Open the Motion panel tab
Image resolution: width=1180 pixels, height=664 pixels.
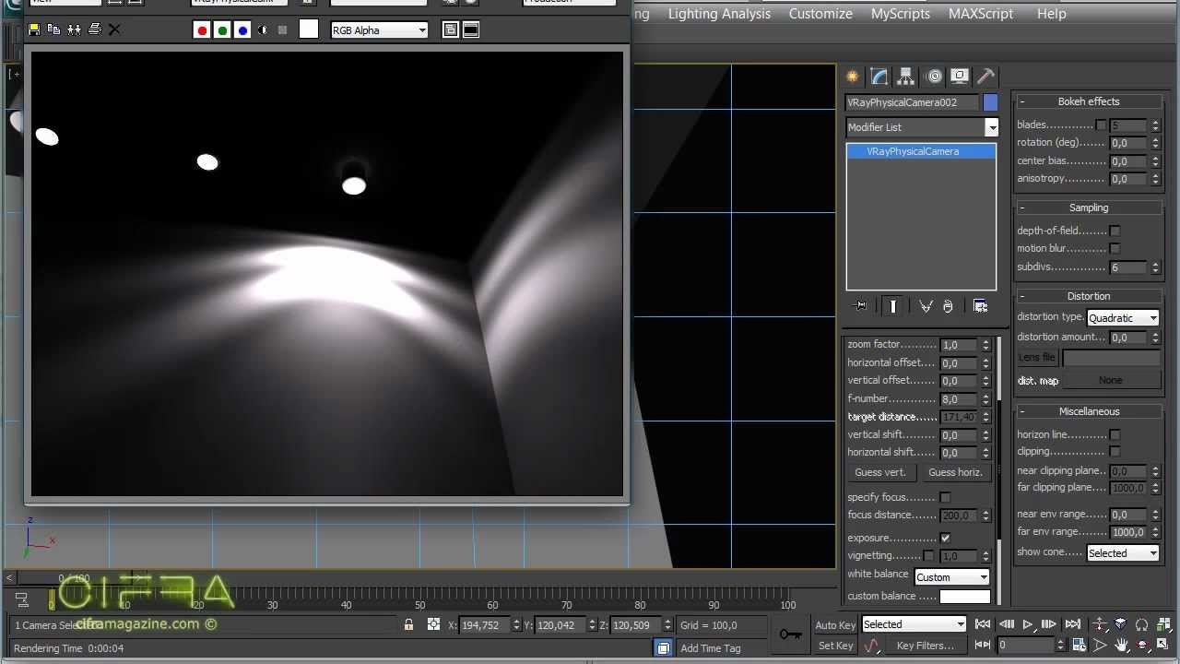point(934,77)
